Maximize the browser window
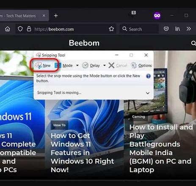 [x=186, y=15]
